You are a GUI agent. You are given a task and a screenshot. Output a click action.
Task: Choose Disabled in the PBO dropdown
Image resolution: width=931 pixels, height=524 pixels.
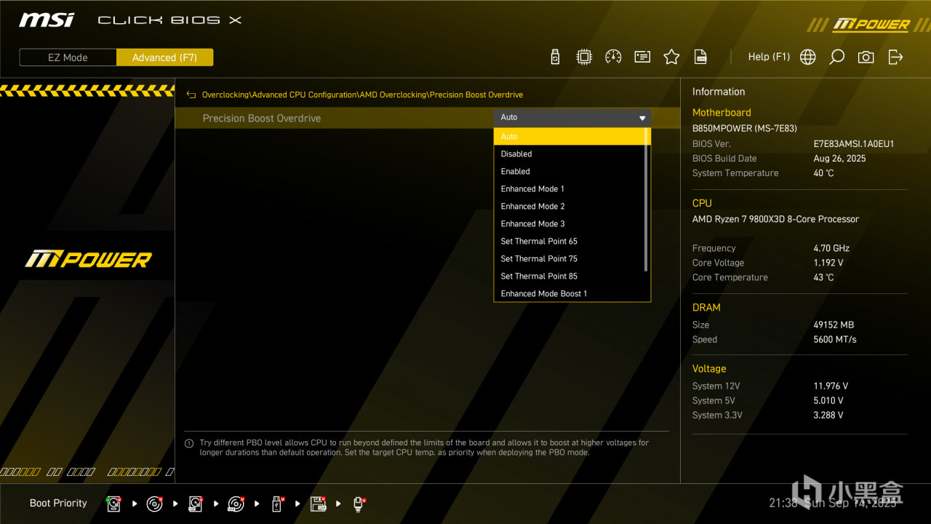tap(570, 154)
